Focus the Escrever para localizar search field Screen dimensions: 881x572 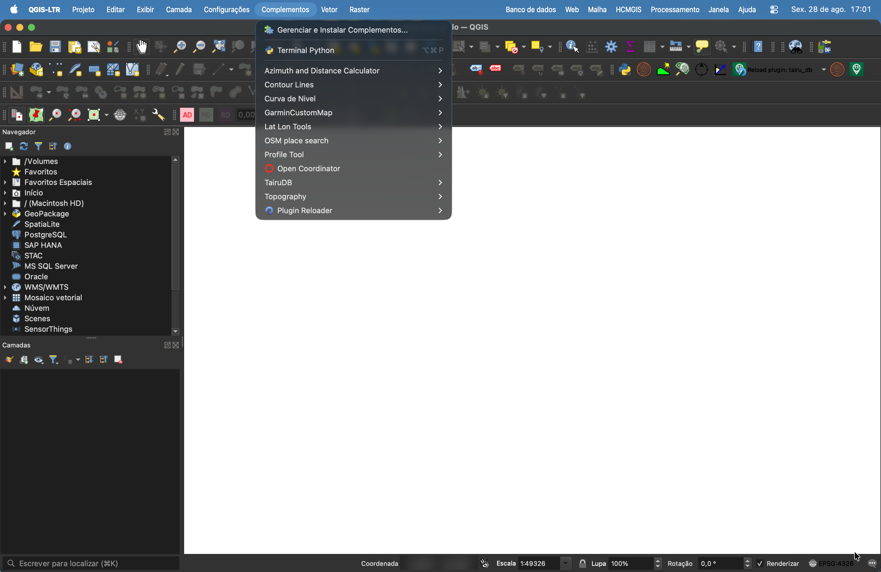coord(91,564)
